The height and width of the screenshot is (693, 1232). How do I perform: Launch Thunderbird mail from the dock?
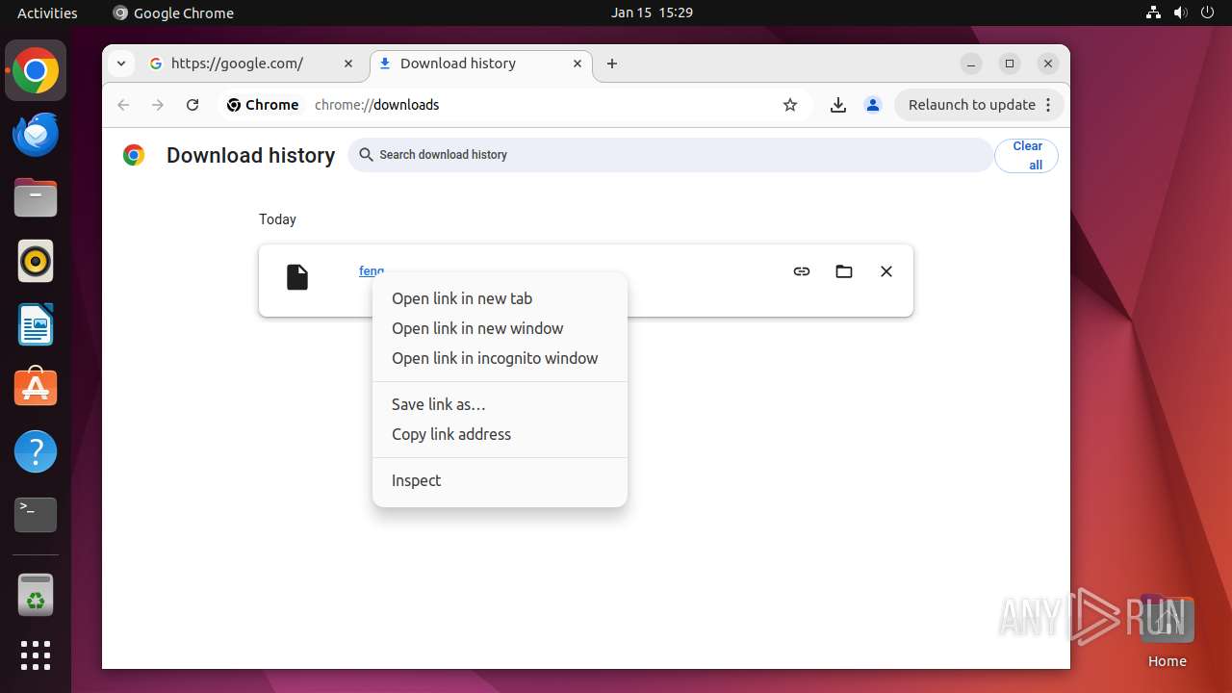tap(36, 134)
